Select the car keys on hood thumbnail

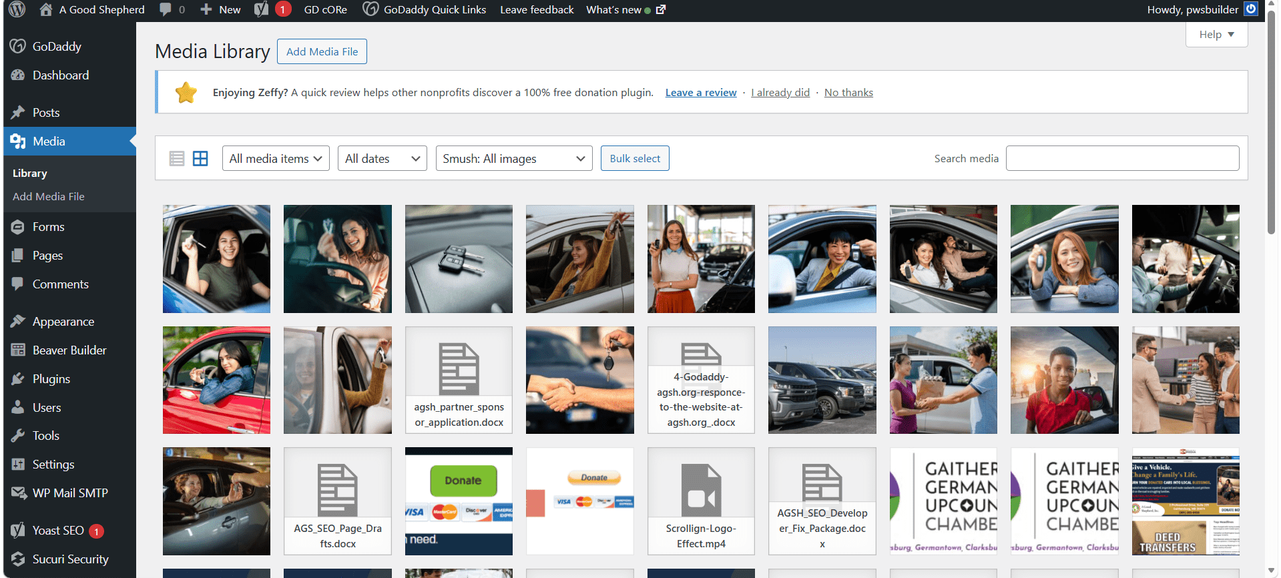tap(459, 259)
